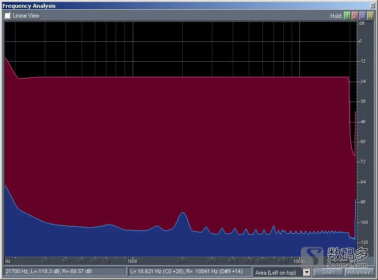Click Hold button 2 (red)
Image resolution: width=378 pixels, height=280 pixels.
pyautogui.click(x=355, y=16)
